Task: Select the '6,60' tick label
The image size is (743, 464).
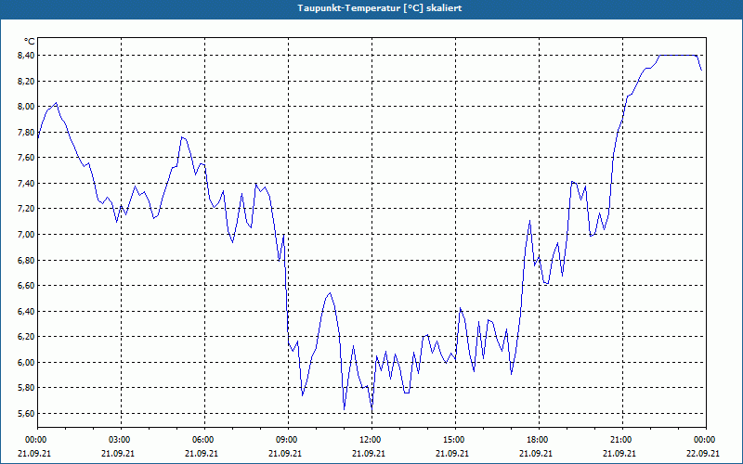Action: 27,286
